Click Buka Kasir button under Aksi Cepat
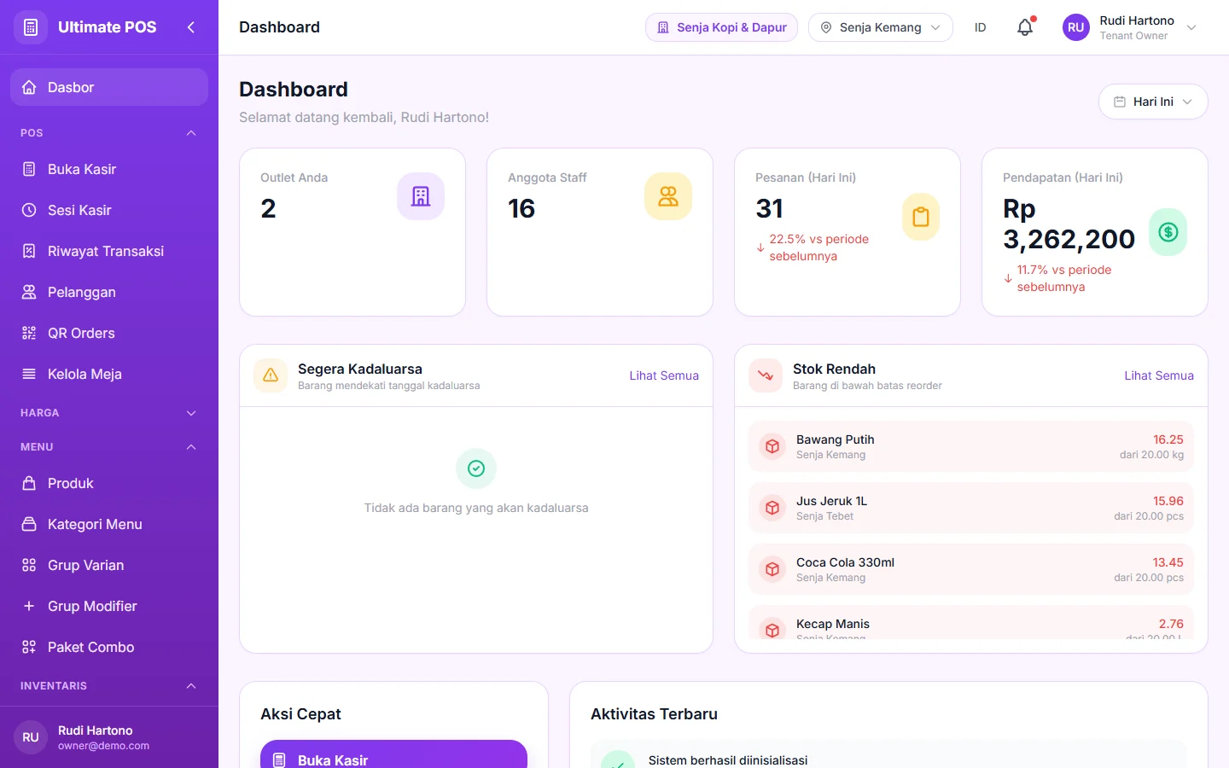 click(x=393, y=756)
